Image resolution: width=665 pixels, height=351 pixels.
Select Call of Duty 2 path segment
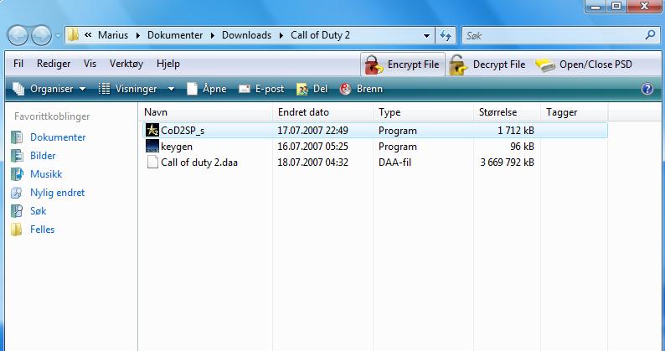[320, 35]
